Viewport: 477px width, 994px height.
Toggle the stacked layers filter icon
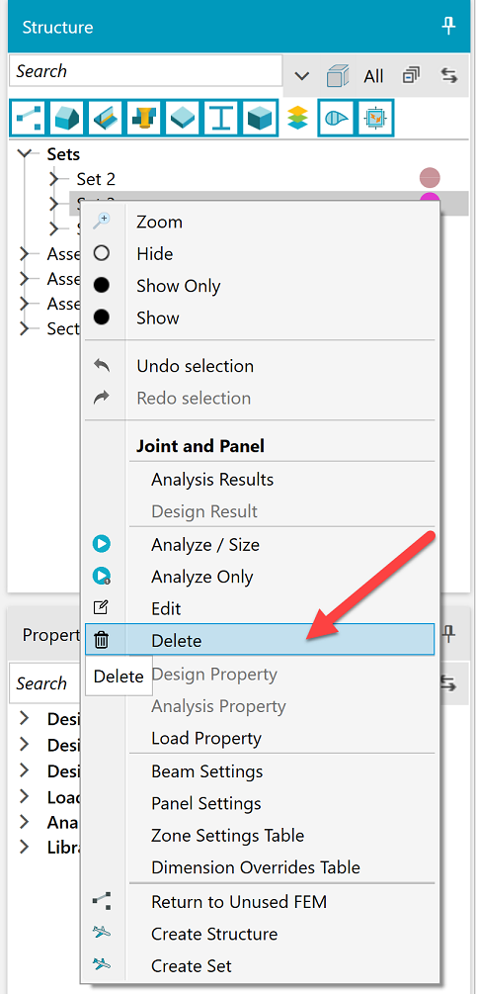[x=297, y=118]
